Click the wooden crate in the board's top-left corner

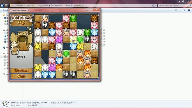click(x=38, y=18)
